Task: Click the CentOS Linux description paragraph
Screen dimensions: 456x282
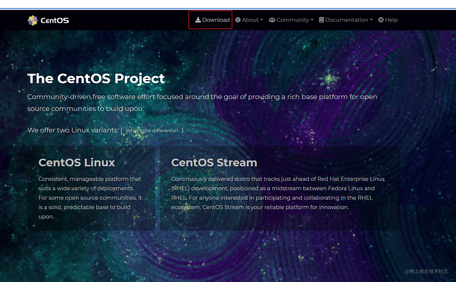Action: [90, 198]
